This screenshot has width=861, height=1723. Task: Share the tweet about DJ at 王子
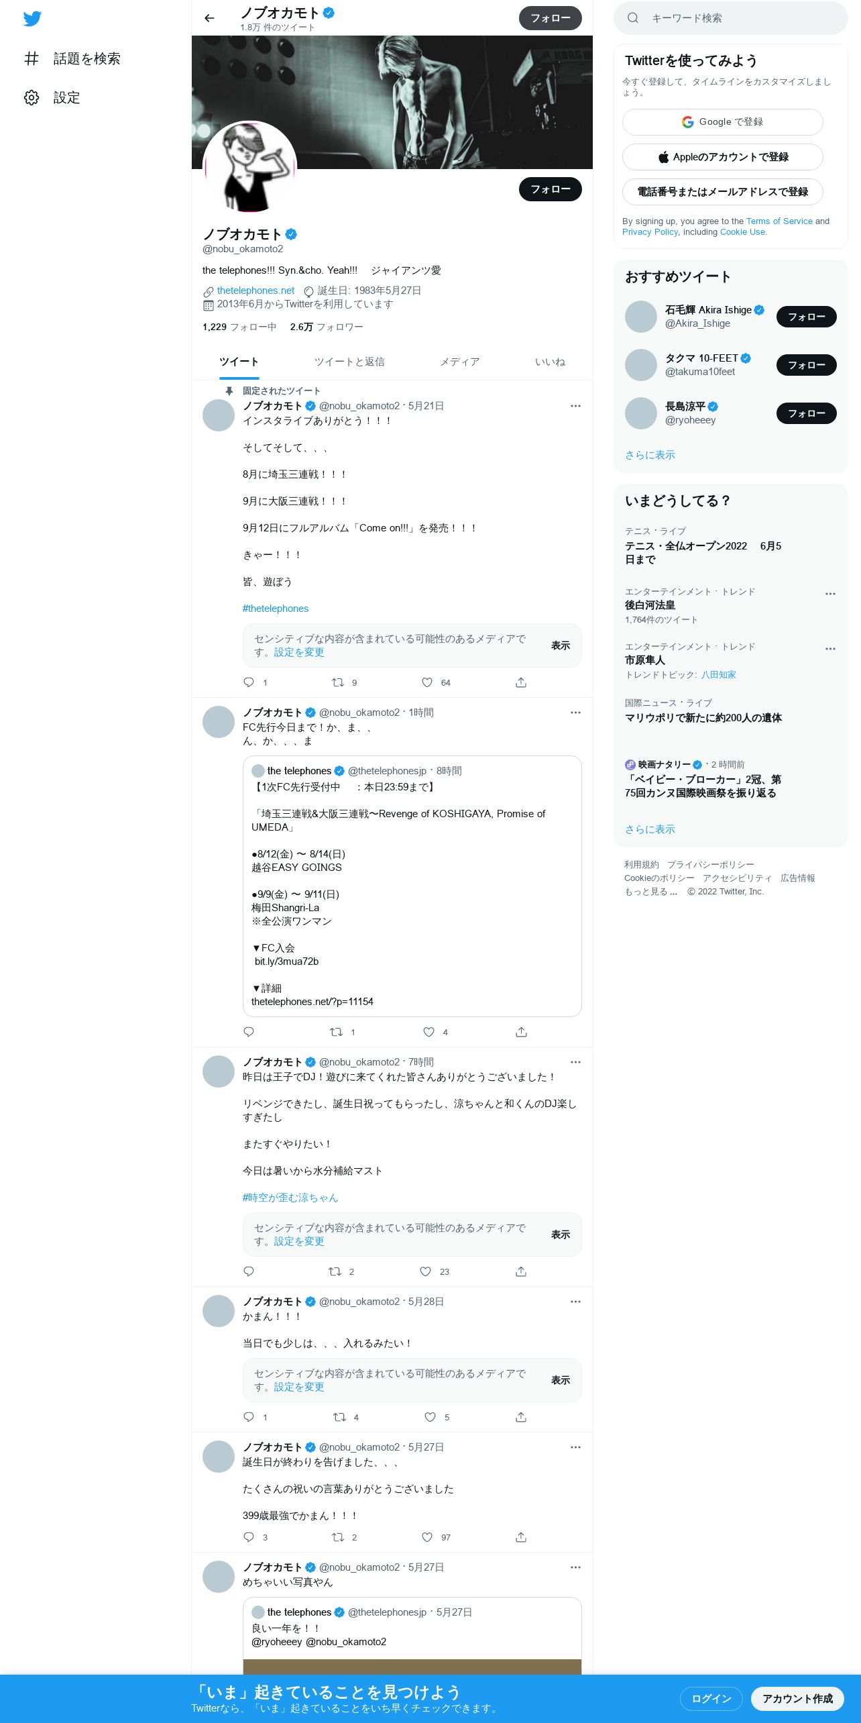(x=521, y=1271)
